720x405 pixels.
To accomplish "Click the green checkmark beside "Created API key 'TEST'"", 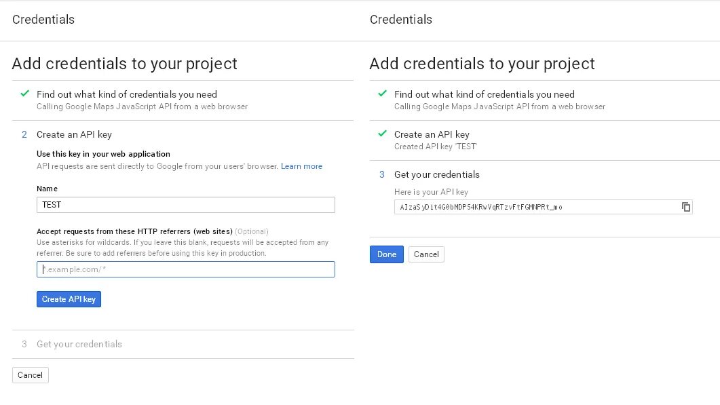I will pyautogui.click(x=383, y=134).
